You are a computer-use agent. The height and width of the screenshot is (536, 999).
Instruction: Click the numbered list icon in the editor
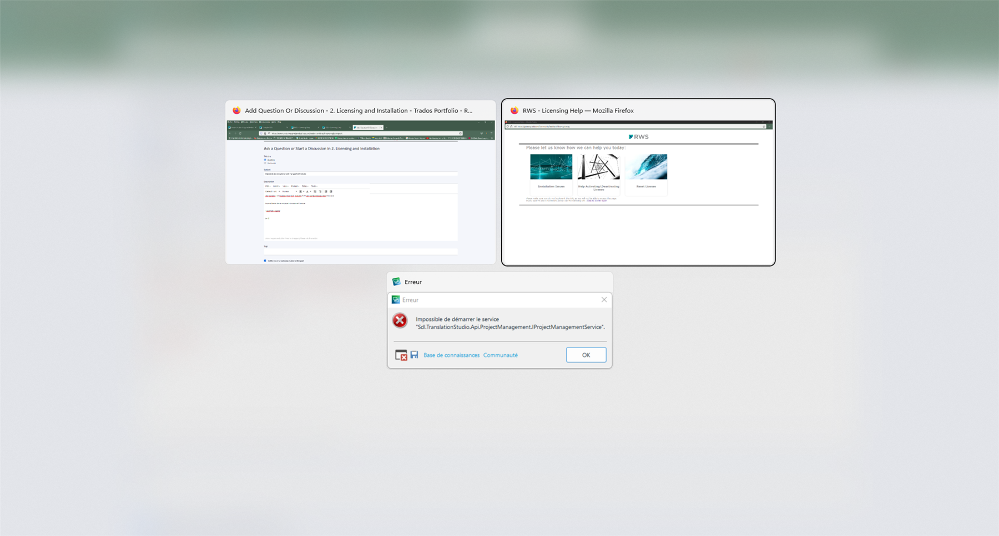coord(320,192)
